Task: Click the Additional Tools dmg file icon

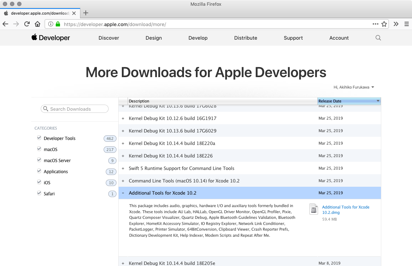Action: [x=314, y=209]
